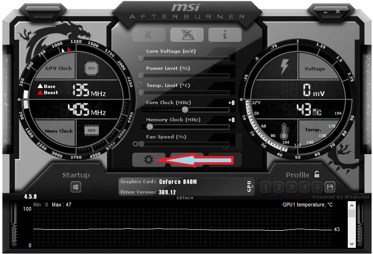Select profile slot 1
Screen dimensions: 373x254
point(265,187)
